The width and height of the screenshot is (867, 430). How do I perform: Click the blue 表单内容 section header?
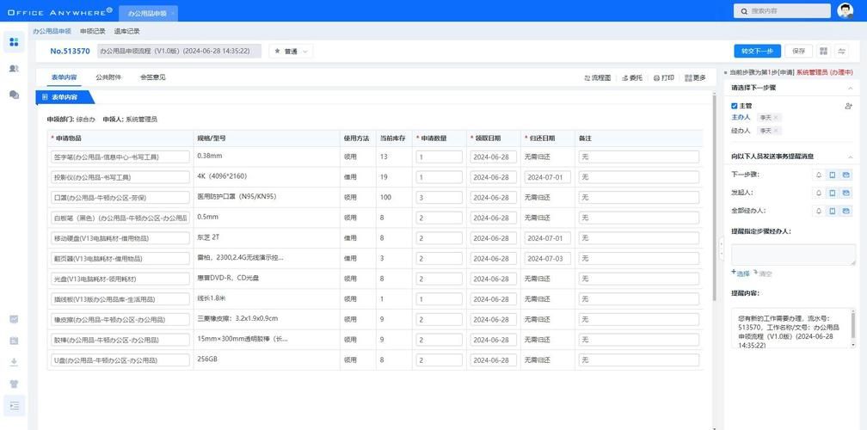65,96
